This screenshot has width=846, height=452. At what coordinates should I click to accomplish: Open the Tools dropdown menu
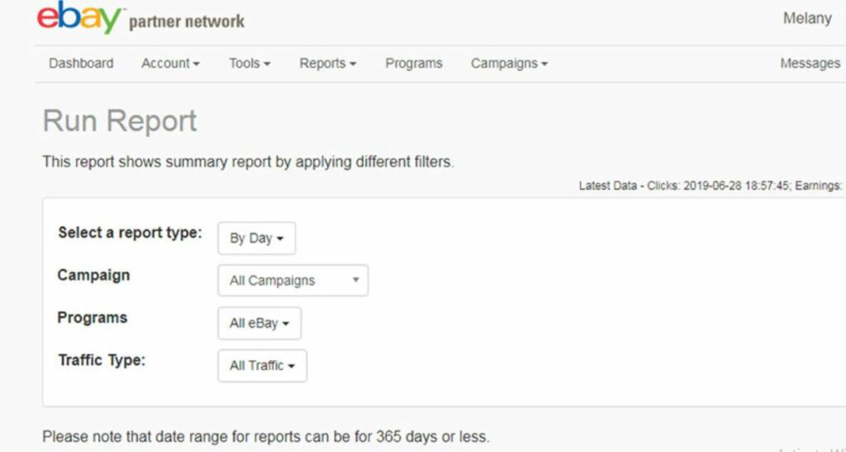click(250, 64)
